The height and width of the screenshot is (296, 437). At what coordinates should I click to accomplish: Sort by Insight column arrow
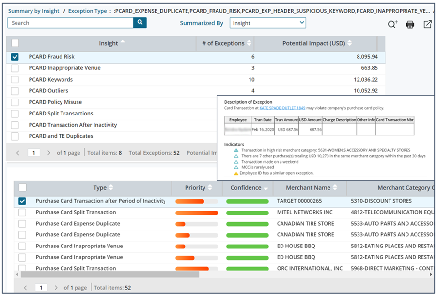tap(123, 42)
